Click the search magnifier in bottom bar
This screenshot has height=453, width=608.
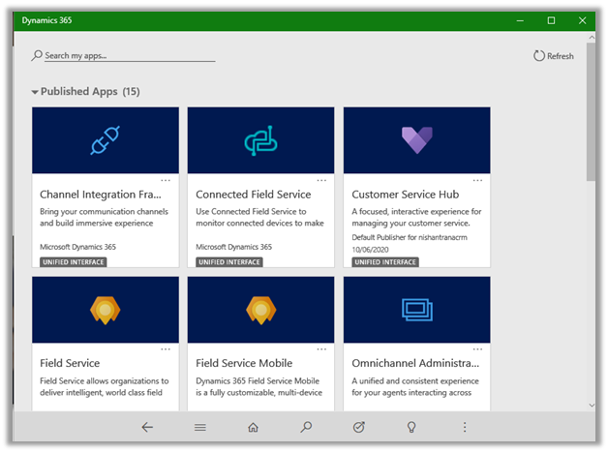click(x=306, y=427)
